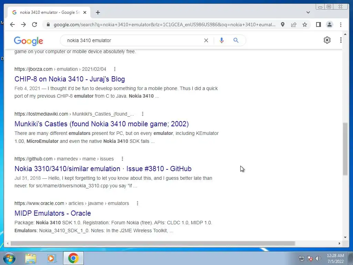The height and width of the screenshot is (265, 353).
Task: Click the horizontal scroll right arrow
Action: (x=340, y=243)
